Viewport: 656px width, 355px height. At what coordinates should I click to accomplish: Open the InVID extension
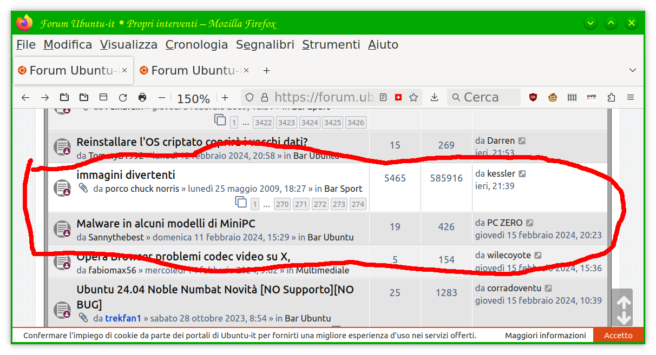click(592, 98)
